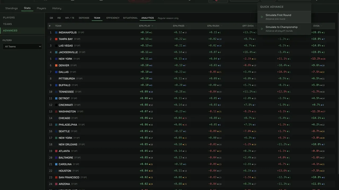Viewport: 339px width, 190px height.
Task: Click Washington EPA/RUSH value -0.11
Action: coord(213,112)
